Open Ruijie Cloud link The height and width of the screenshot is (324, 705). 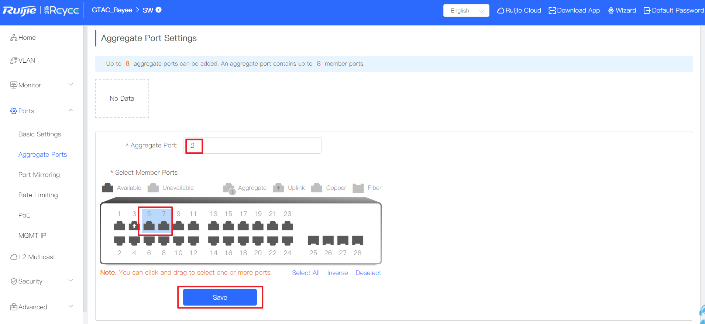(x=519, y=10)
